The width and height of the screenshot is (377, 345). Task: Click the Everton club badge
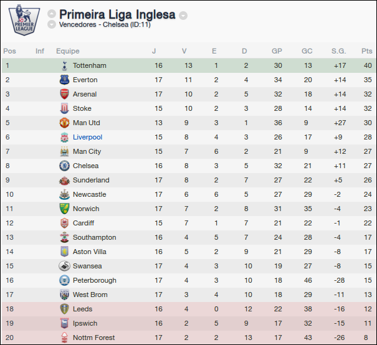pos(64,80)
